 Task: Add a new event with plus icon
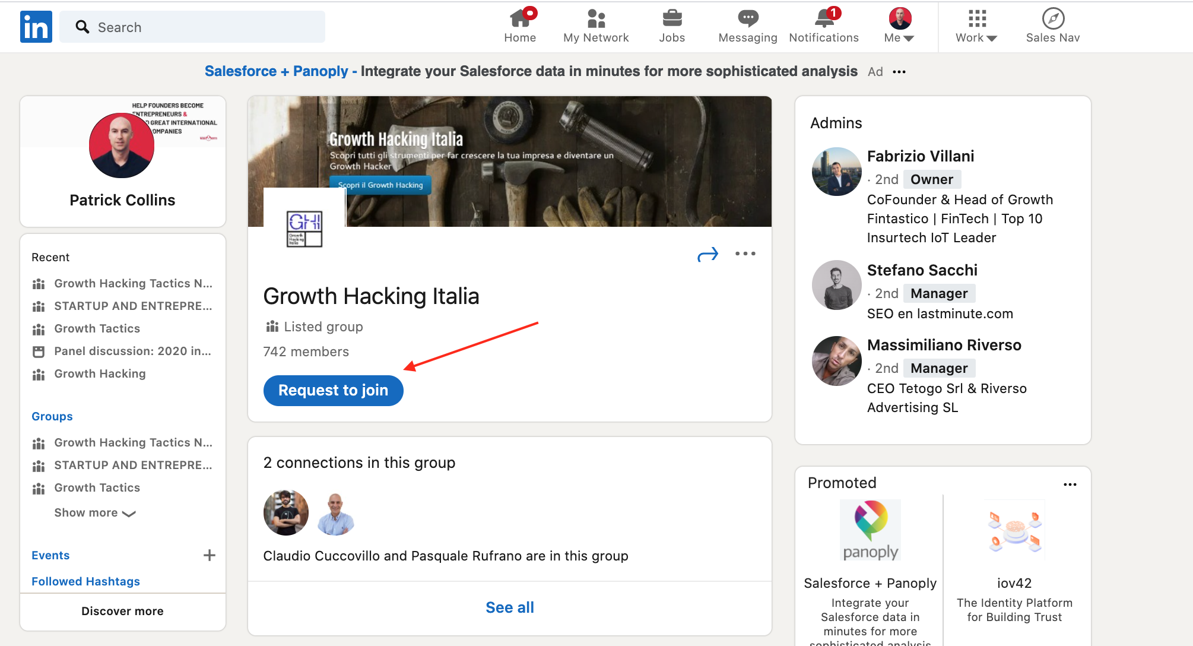210,555
